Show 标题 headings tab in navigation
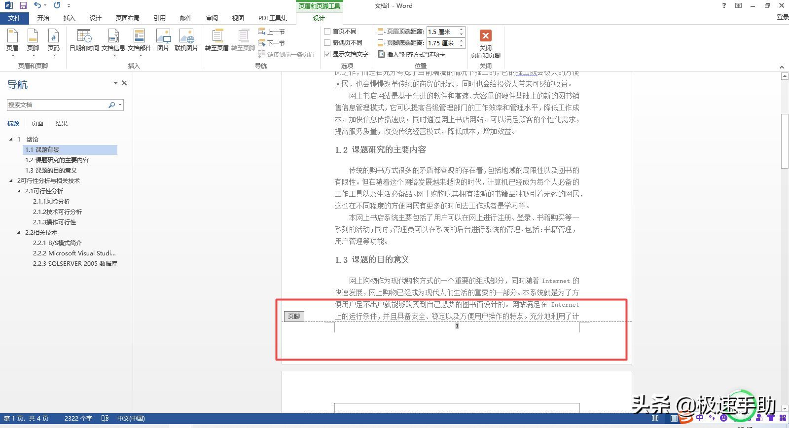789x428 pixels. (x=13, y=123)
